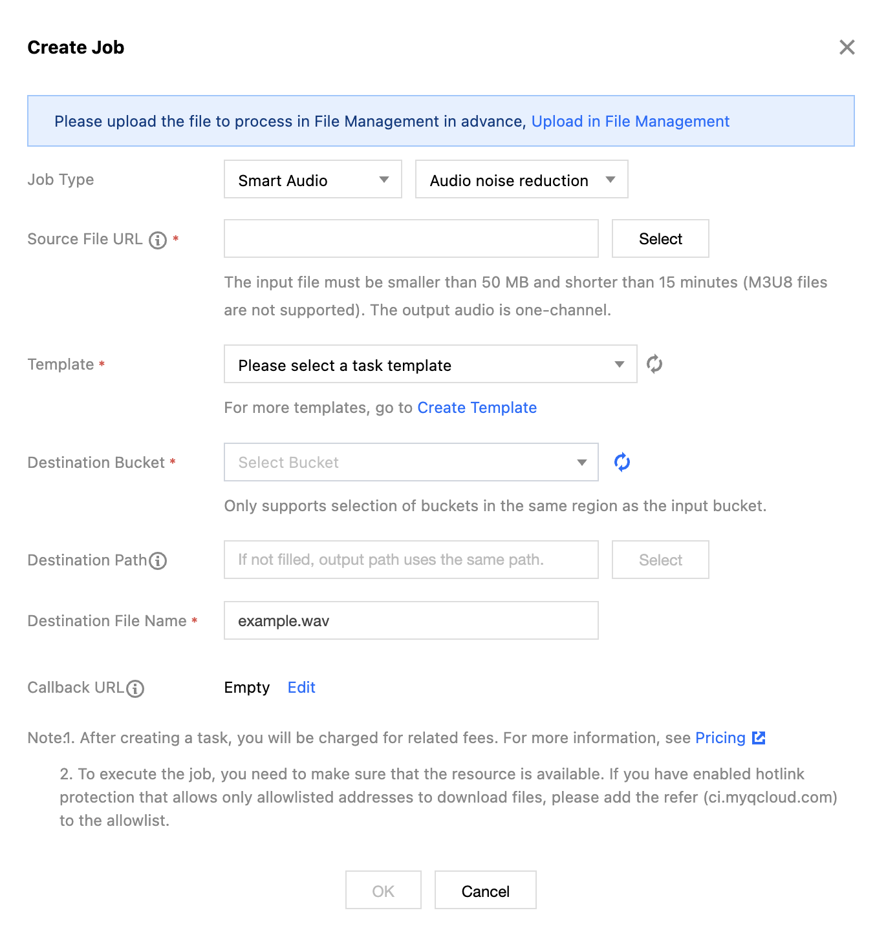Open the task template dropdown
The image size is (886, 937).
click(430, 364)
